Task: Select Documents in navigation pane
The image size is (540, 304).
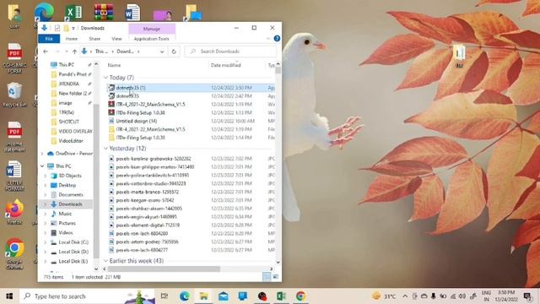Action: pyautogui.click(x=71, y=195)
